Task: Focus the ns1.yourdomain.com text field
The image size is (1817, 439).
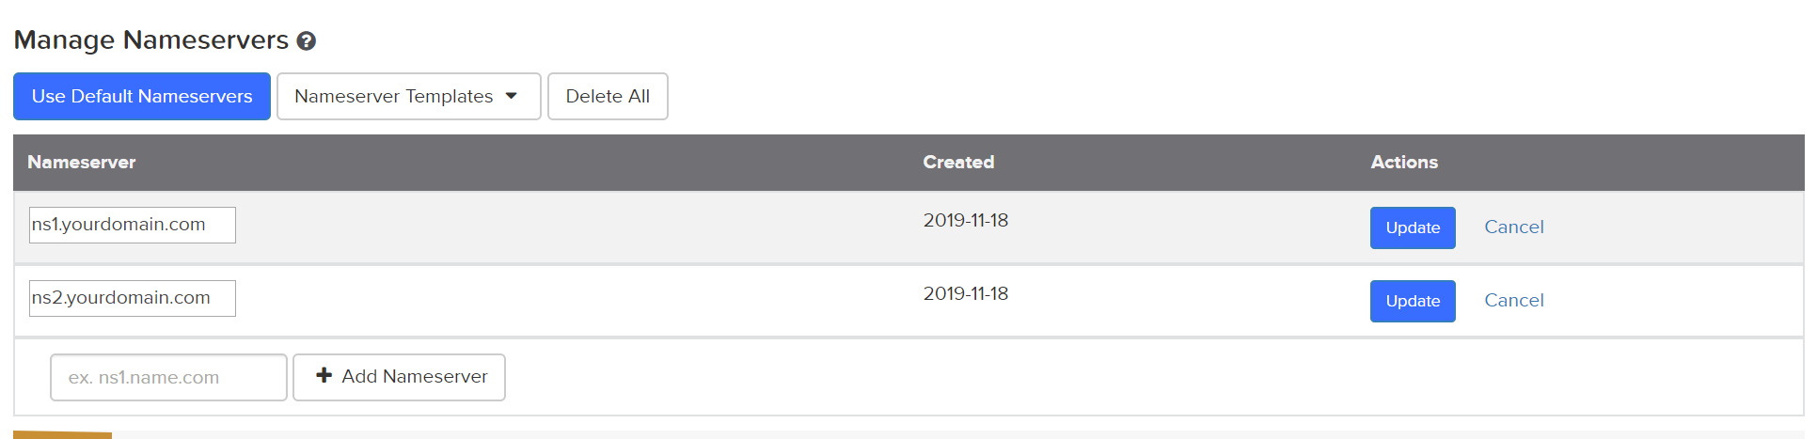Action: (x=133, y=225)
